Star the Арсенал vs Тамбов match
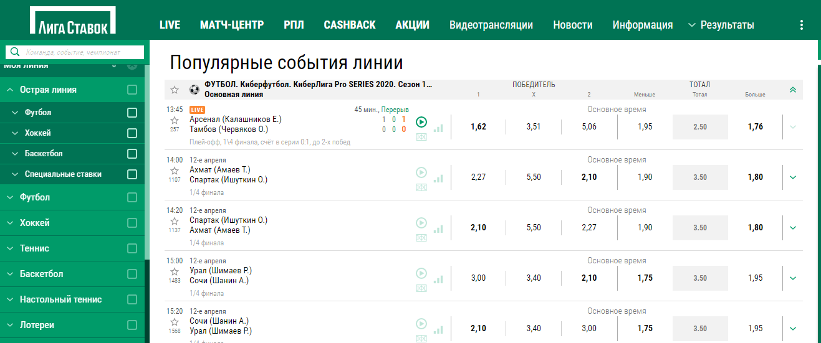The height and width of the screenshot is (343, 821). pyautogui.click(x=175, y=120)
